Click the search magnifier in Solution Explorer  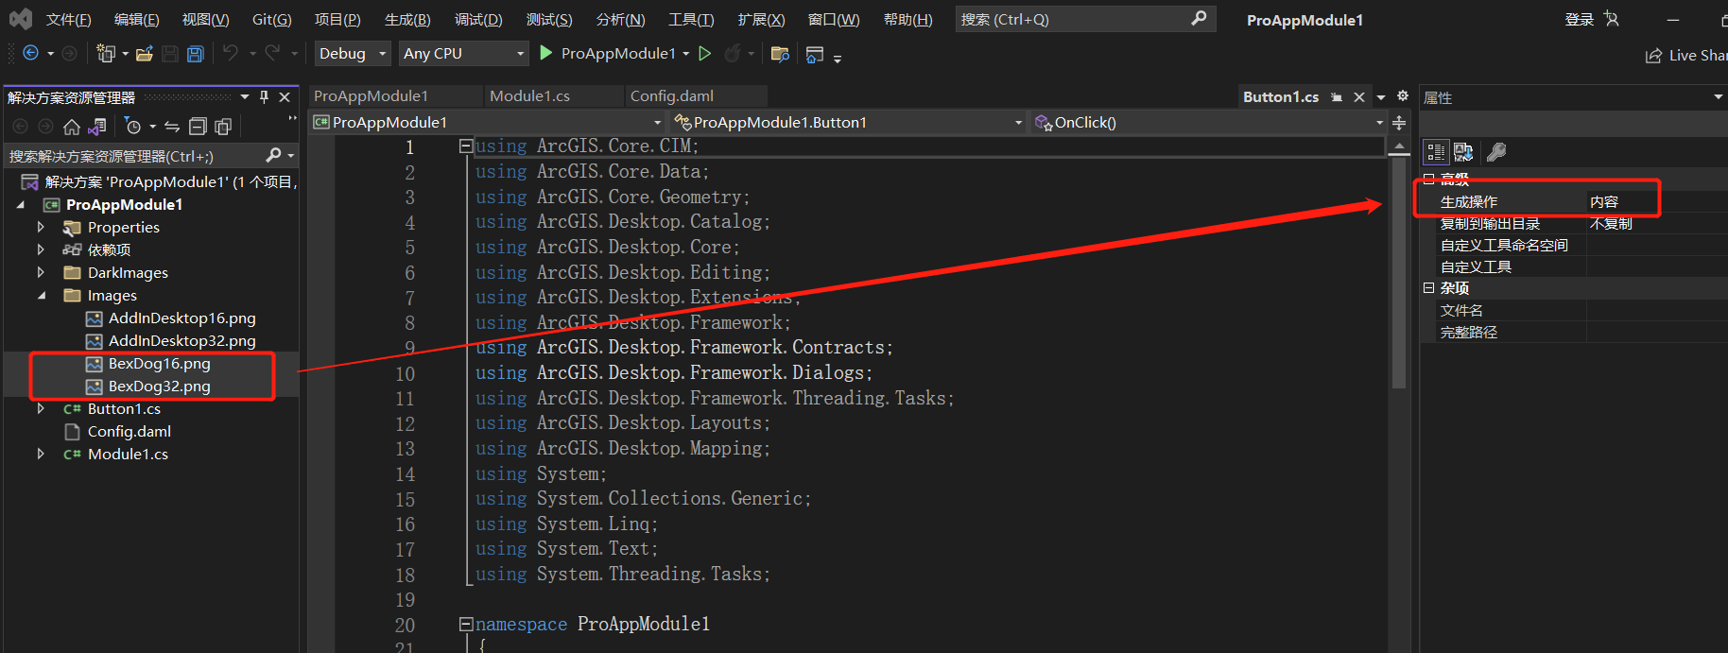[274, 155]
